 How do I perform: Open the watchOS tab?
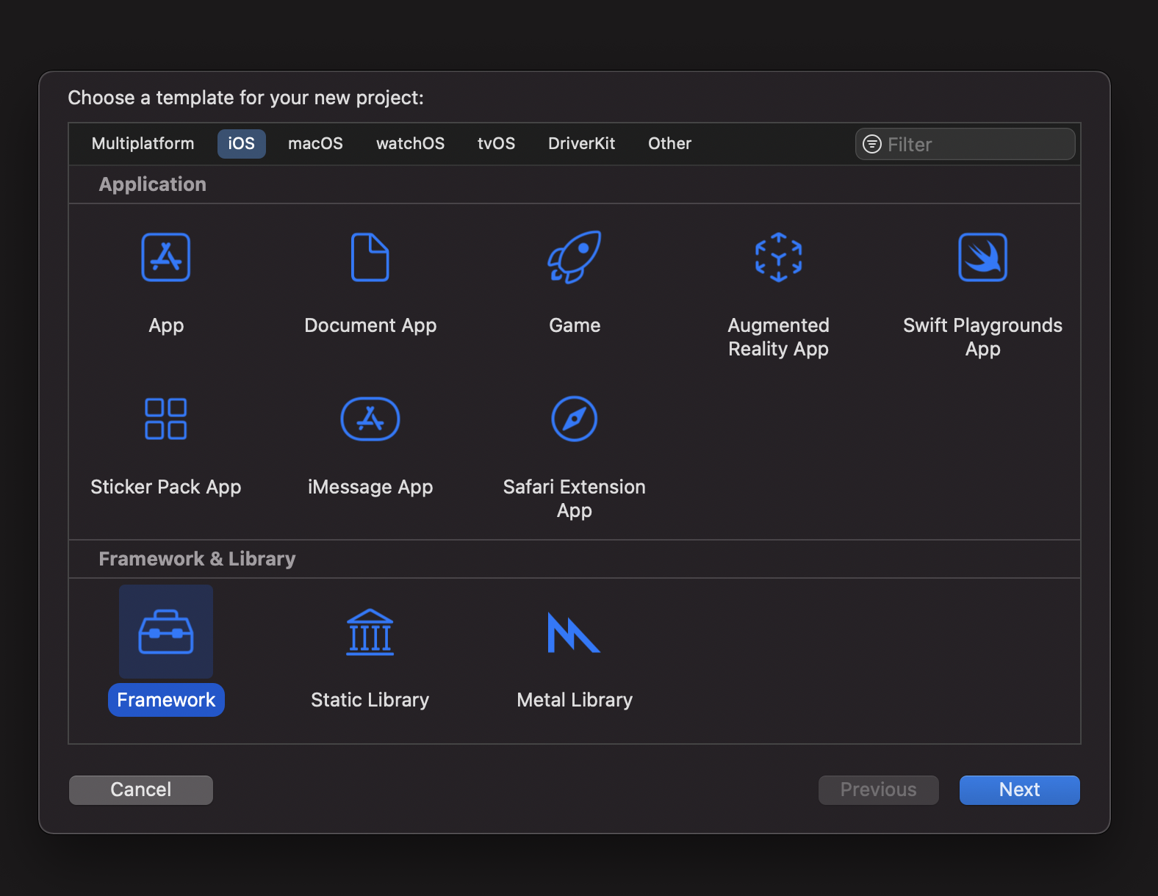point(410,143)
